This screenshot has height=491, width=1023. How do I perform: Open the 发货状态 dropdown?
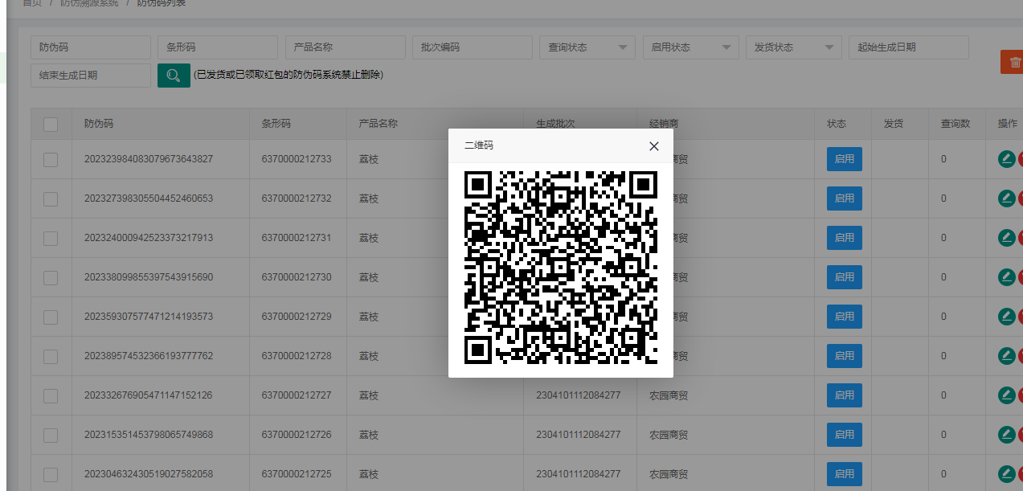click(x=793, y=47)
